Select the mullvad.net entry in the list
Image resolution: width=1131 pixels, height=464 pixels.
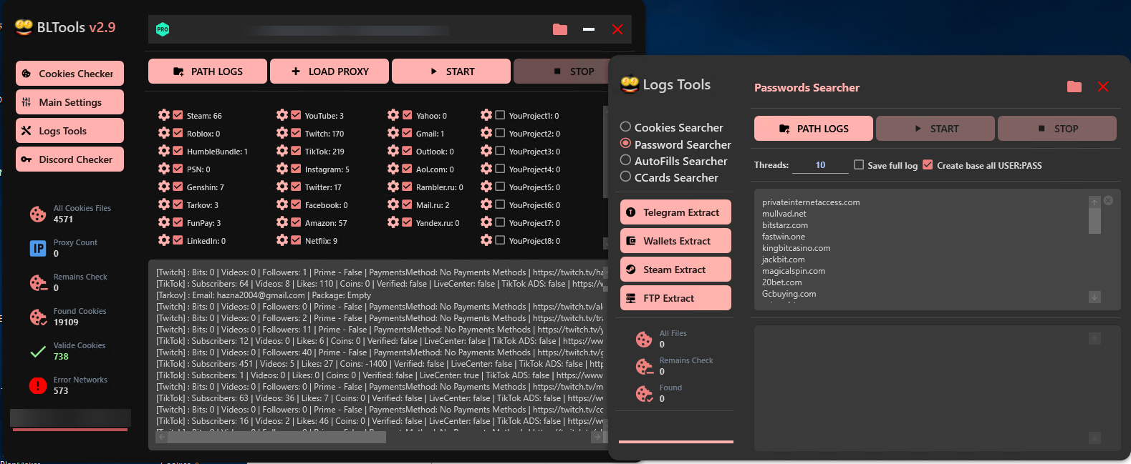click(784, 214)
